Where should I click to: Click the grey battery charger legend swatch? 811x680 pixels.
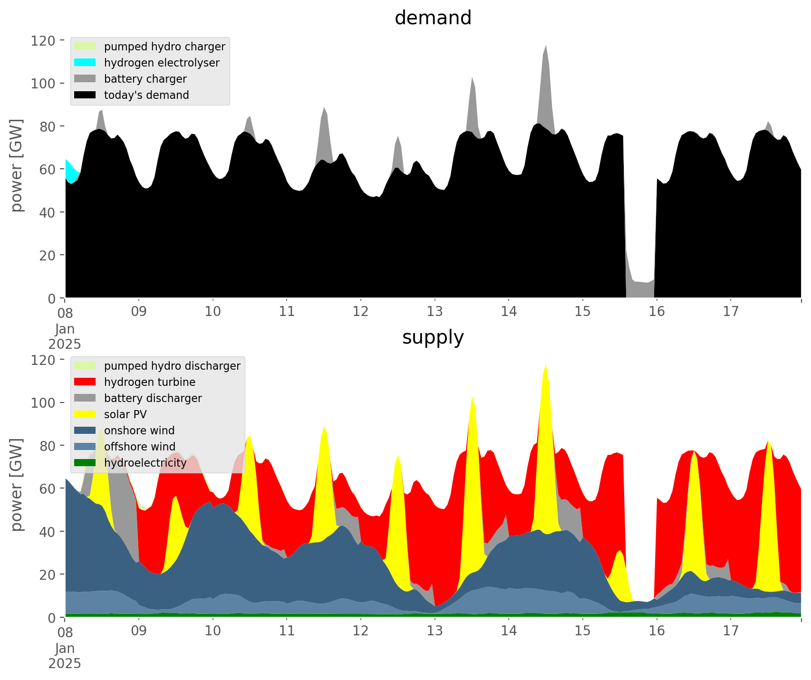tap(85, 79)
